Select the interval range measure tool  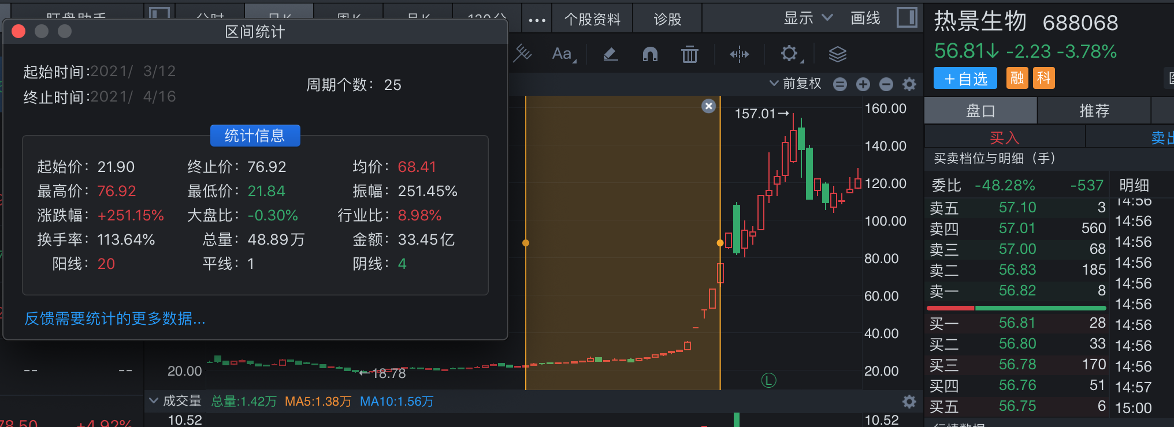click(x=739, y=54)
